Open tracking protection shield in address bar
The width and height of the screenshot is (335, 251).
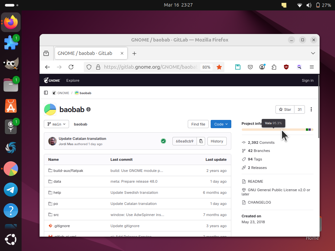[x=89, y=67]
